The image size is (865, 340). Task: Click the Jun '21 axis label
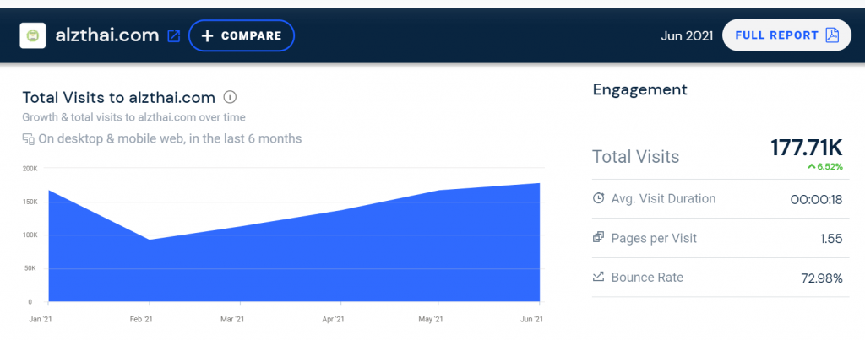532,320
